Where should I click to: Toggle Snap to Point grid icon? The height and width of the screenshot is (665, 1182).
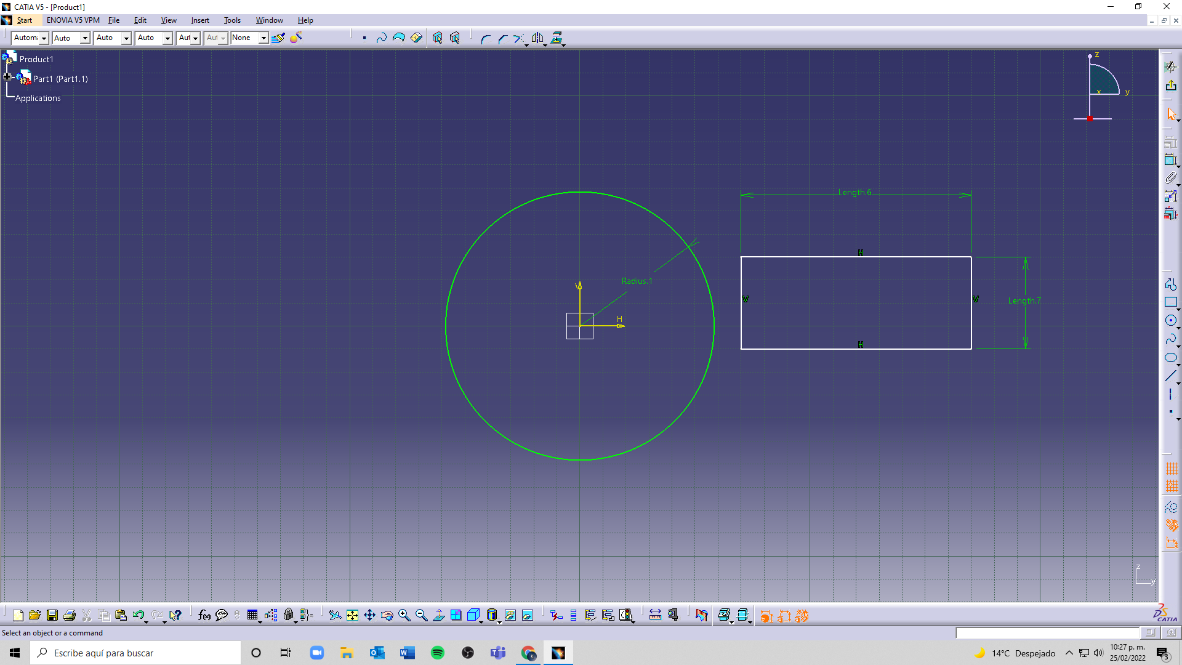[1172, 486]
